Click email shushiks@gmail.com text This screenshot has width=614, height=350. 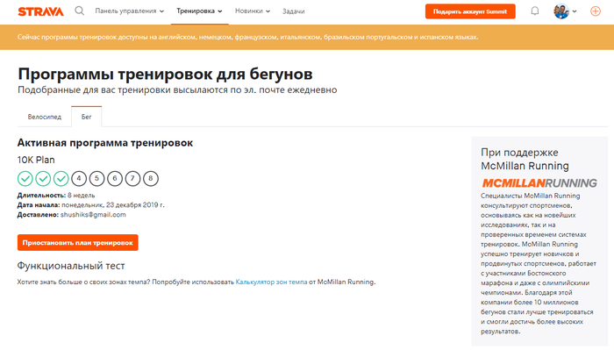tap(93, 215)
